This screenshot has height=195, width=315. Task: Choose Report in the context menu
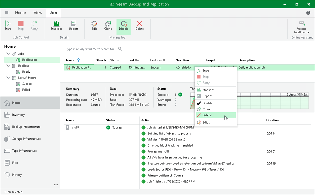pos(216,96)
